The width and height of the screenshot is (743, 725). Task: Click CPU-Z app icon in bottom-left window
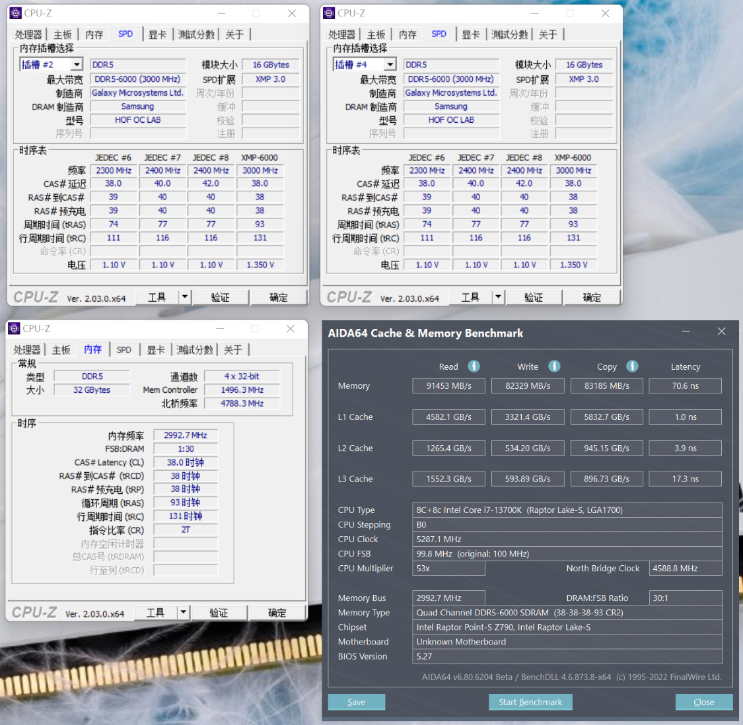tap(15, 328)
